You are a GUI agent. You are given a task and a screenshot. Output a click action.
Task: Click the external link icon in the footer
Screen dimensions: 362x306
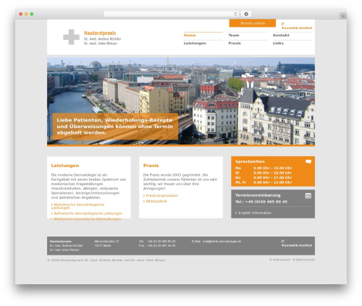282,241
